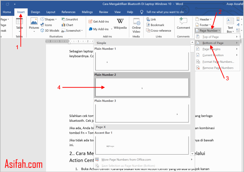Switch to the Layout tab
The width and height of the screenshot is (244, 172).
pyautogui.click(x=51, y=12)
